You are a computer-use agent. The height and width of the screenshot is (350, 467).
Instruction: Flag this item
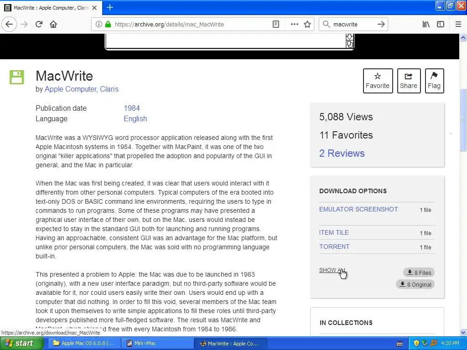pos(434,81)
